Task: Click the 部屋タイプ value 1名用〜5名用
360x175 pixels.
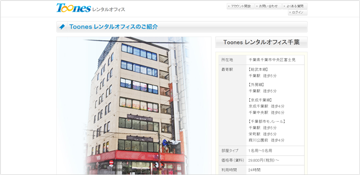Action: [x=261, y=151]
